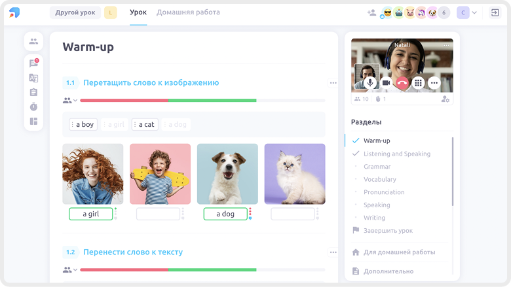Viewport: 511px width, 287px height.
Task: Open the add participant icon
Action: coord(371,12)
